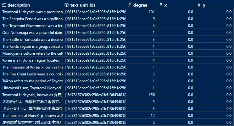Select x value in invasions of Korea row
The width and height of the screenshot is (234, 126).
190,67
